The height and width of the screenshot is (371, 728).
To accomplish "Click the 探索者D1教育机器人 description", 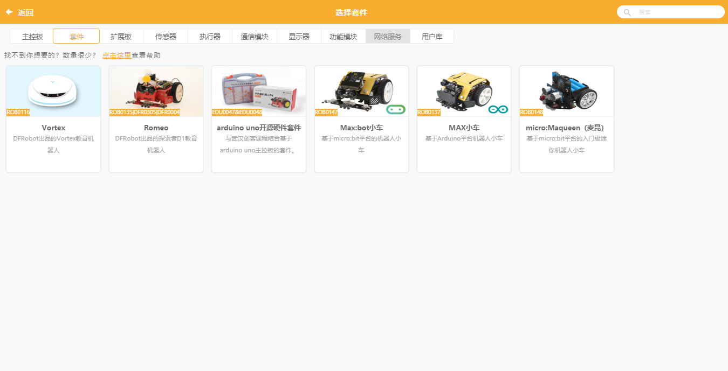I will coord(156,144).
